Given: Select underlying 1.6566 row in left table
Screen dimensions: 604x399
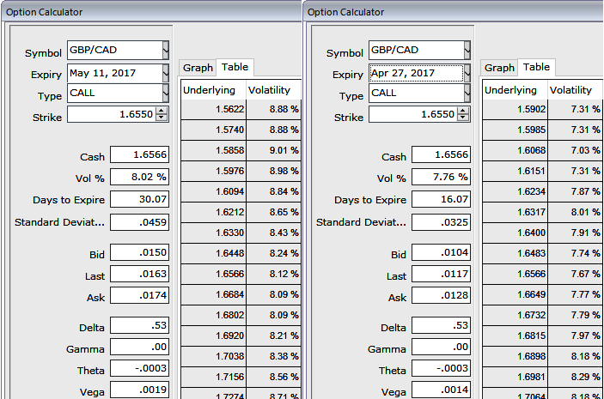Looking at the screenshot, I should pos(241,274).
